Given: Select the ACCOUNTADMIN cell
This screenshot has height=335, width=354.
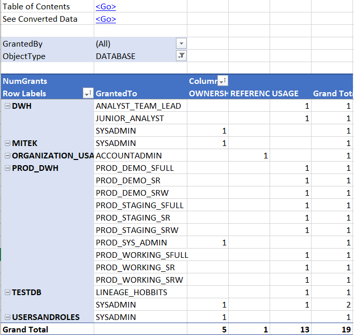Looking at the screenshot, I should tap(129, 156).
